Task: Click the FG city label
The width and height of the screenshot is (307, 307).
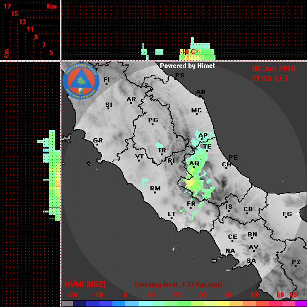Action: 287,214
